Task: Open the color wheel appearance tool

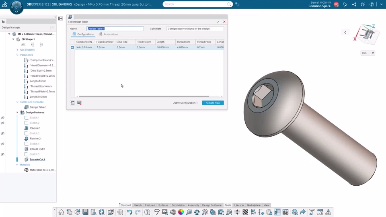Action: pos(181,212)
